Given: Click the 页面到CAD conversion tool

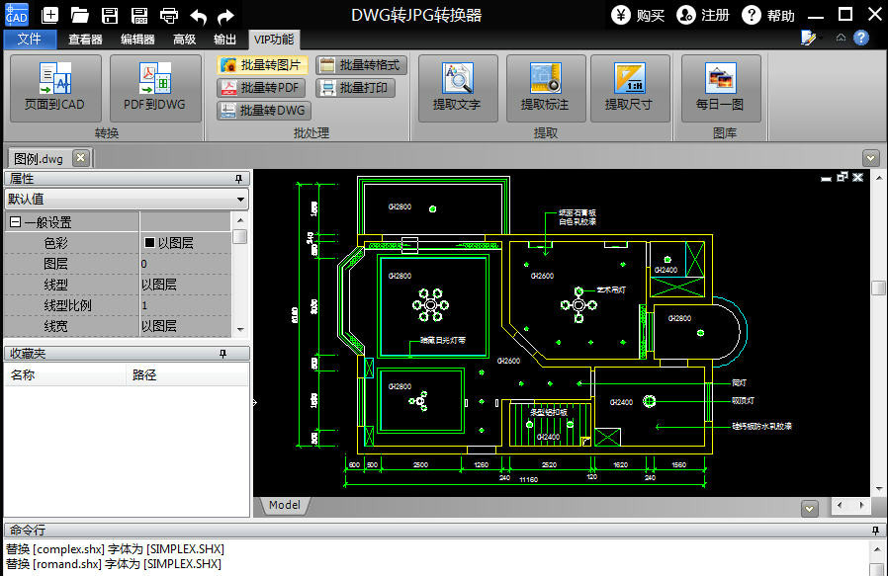Looking at the screenshot, I should click(x=55, y=88).
